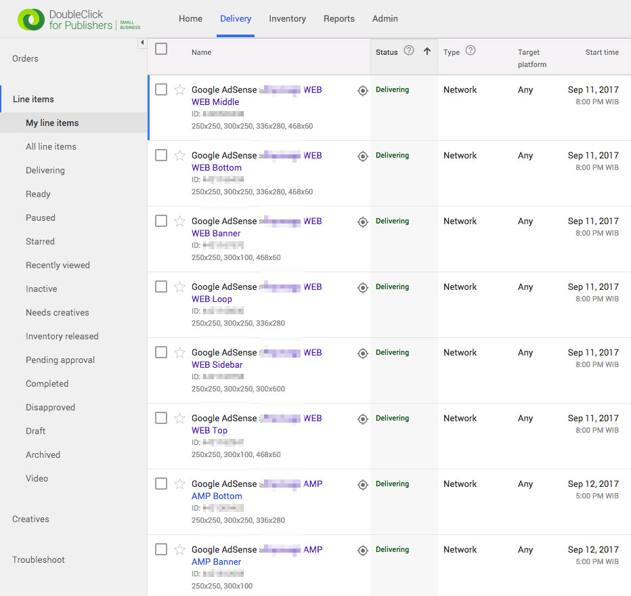This screenshot has height=596, width=631.
Task: Filter sidebar by Delivering
Action: (45, 170)
